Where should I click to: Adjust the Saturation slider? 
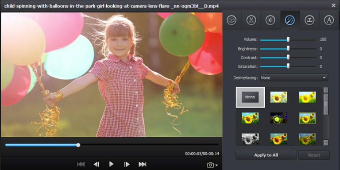coord(288,66)
